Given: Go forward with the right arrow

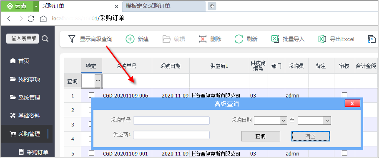Looking at the screenshot, I should click(x=21, y=19).
